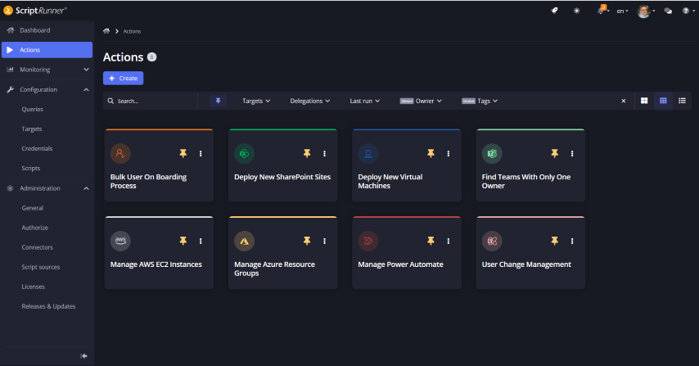
Task: Unpin Find Teams With Only One Owner
Action: (x=555, y=153)
